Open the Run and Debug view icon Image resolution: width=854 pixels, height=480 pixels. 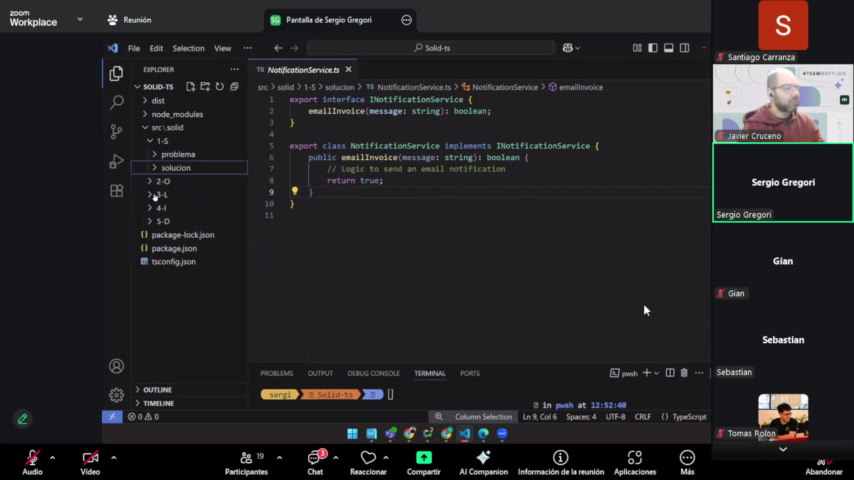(x=116, y=161)
